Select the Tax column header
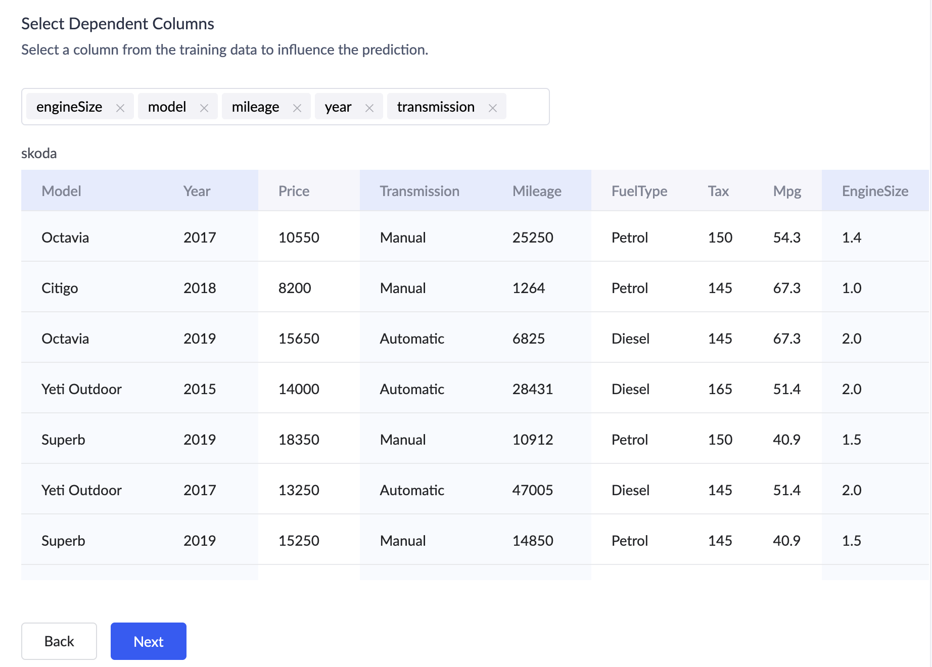 (718, 191)
